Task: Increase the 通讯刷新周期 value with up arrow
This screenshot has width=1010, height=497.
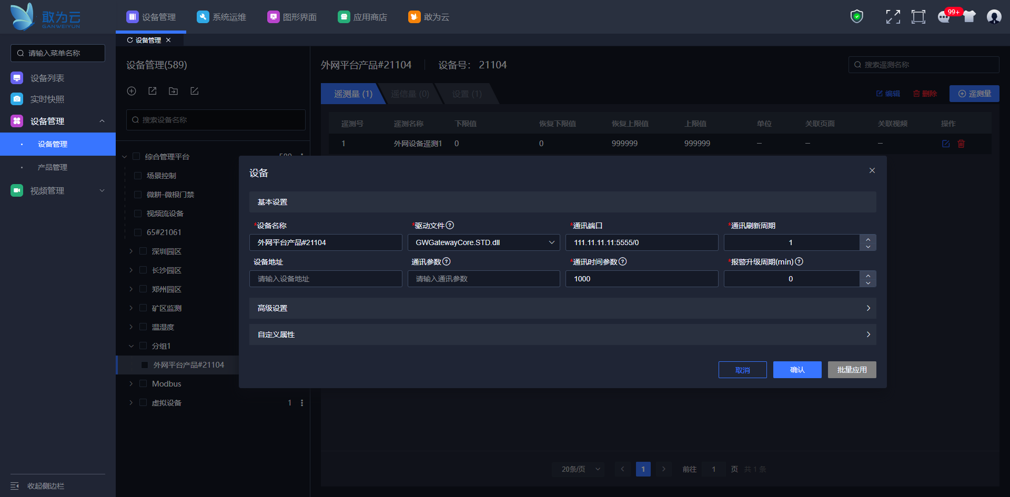Action: (868, 239)
